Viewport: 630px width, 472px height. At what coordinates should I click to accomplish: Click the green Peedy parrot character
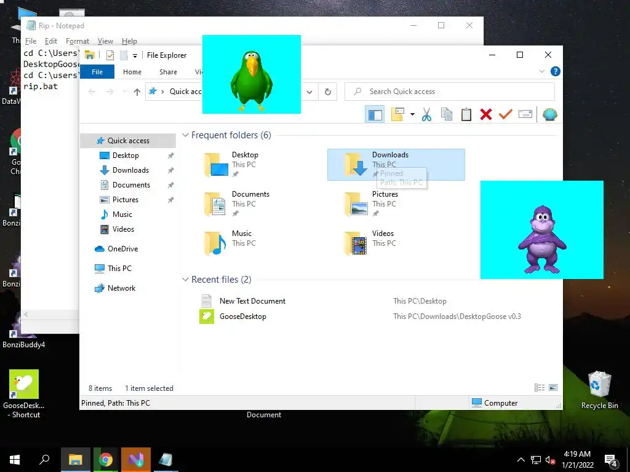[252, 81]
